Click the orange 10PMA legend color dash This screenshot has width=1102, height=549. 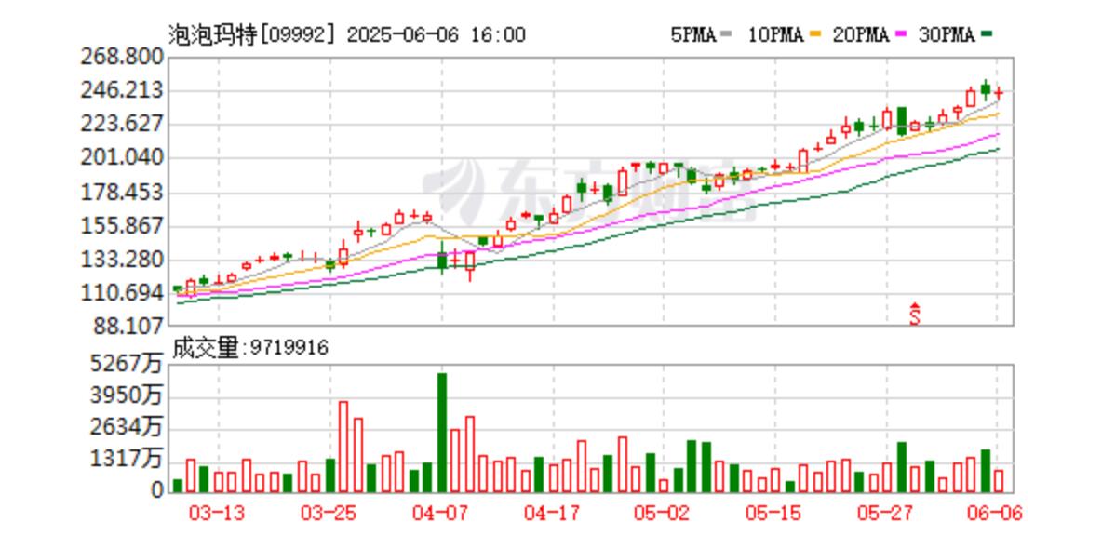(x=815, y=35)
